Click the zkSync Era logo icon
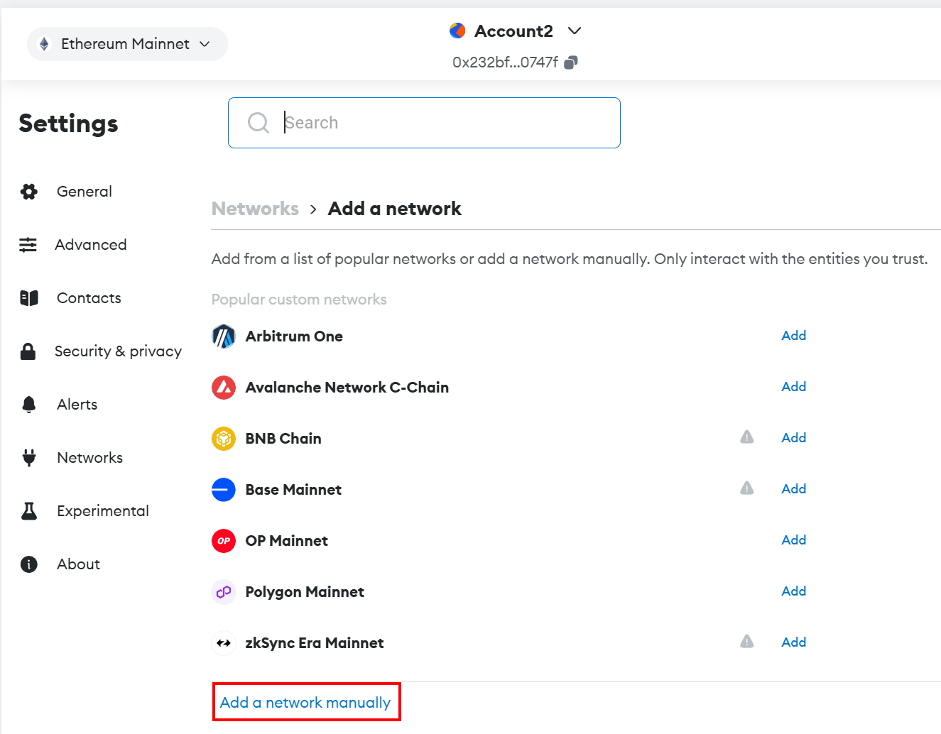The image size is (941, 734). click(224, 643)
